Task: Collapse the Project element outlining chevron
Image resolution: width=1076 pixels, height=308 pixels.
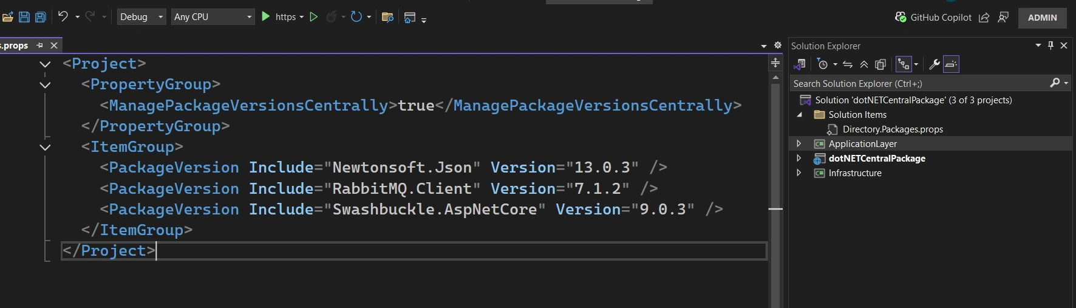Action: coord(45,64)
